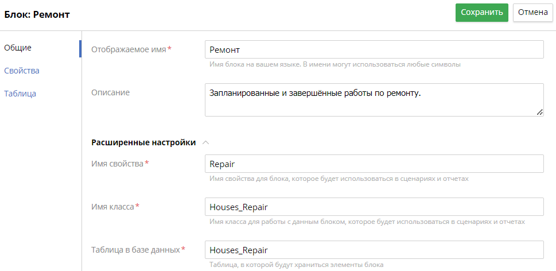556x271 pixels.
Task: Click the Имя класса label
Action: pyautogui.click(x=112, y=207)
